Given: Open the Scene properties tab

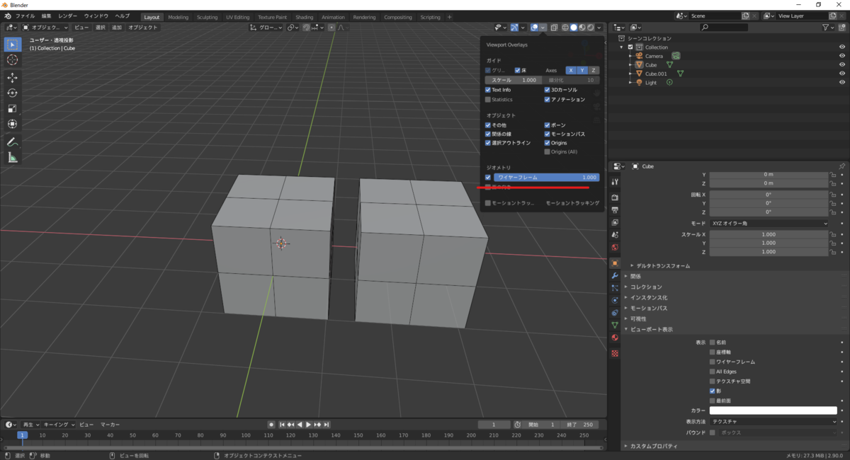Looking at the screenshot, I should (615, 235).
